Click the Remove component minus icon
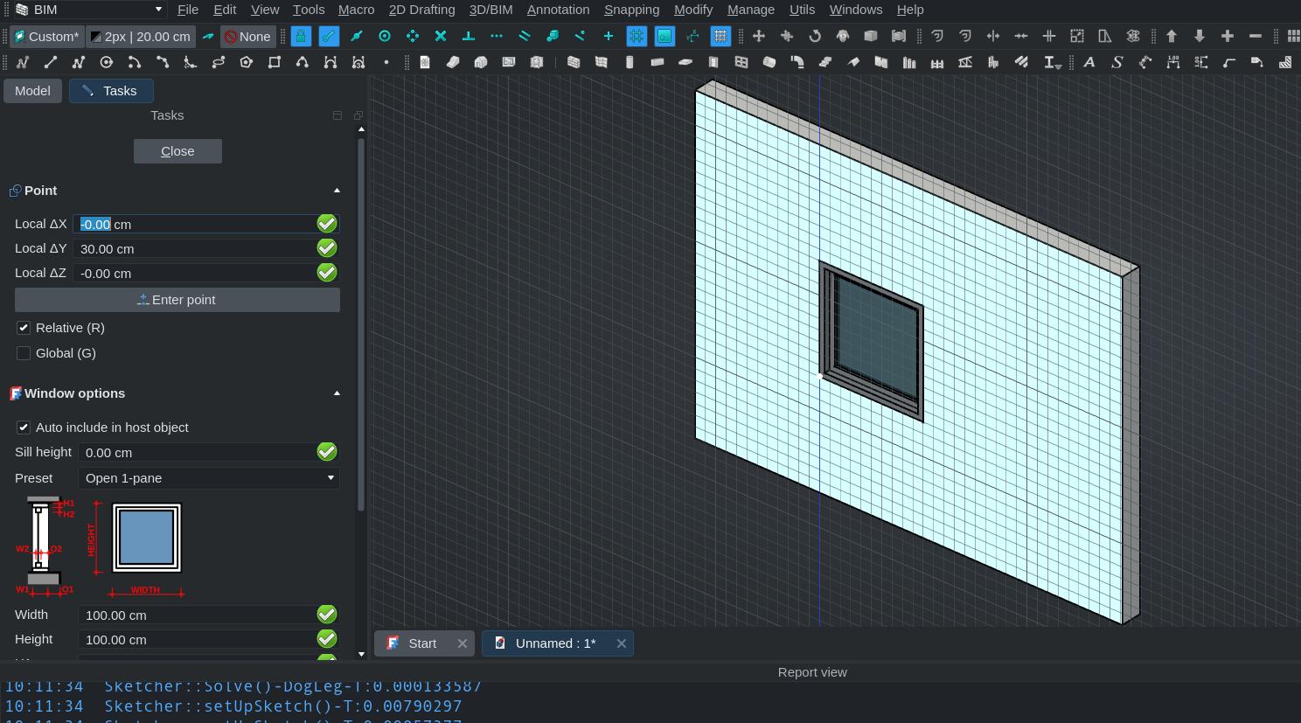Screen dimensions: 1301x723 pyautogui.click(x=1256, y=36)
